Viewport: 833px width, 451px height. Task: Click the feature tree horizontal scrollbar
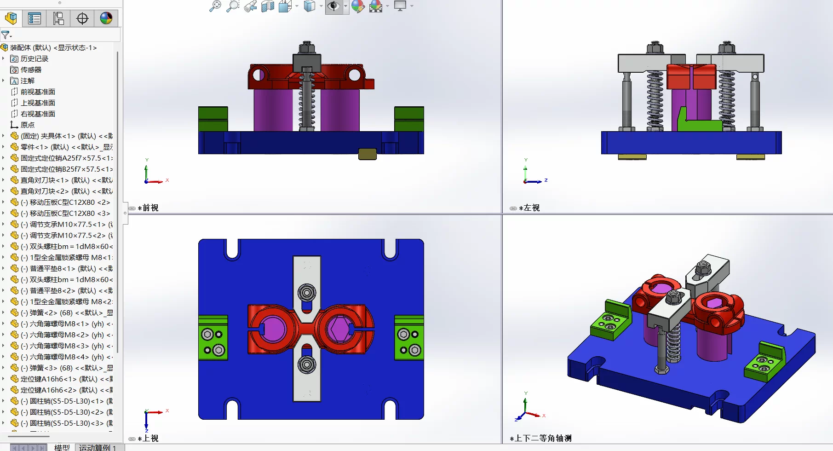29,436
